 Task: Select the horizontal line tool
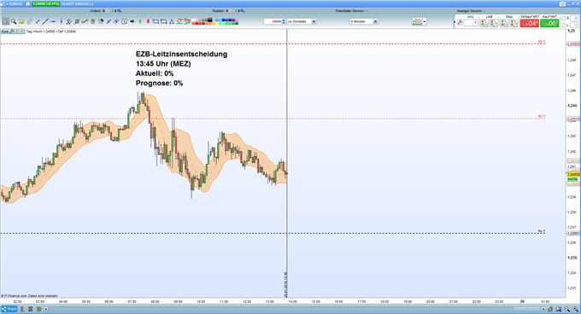point(53,21)
